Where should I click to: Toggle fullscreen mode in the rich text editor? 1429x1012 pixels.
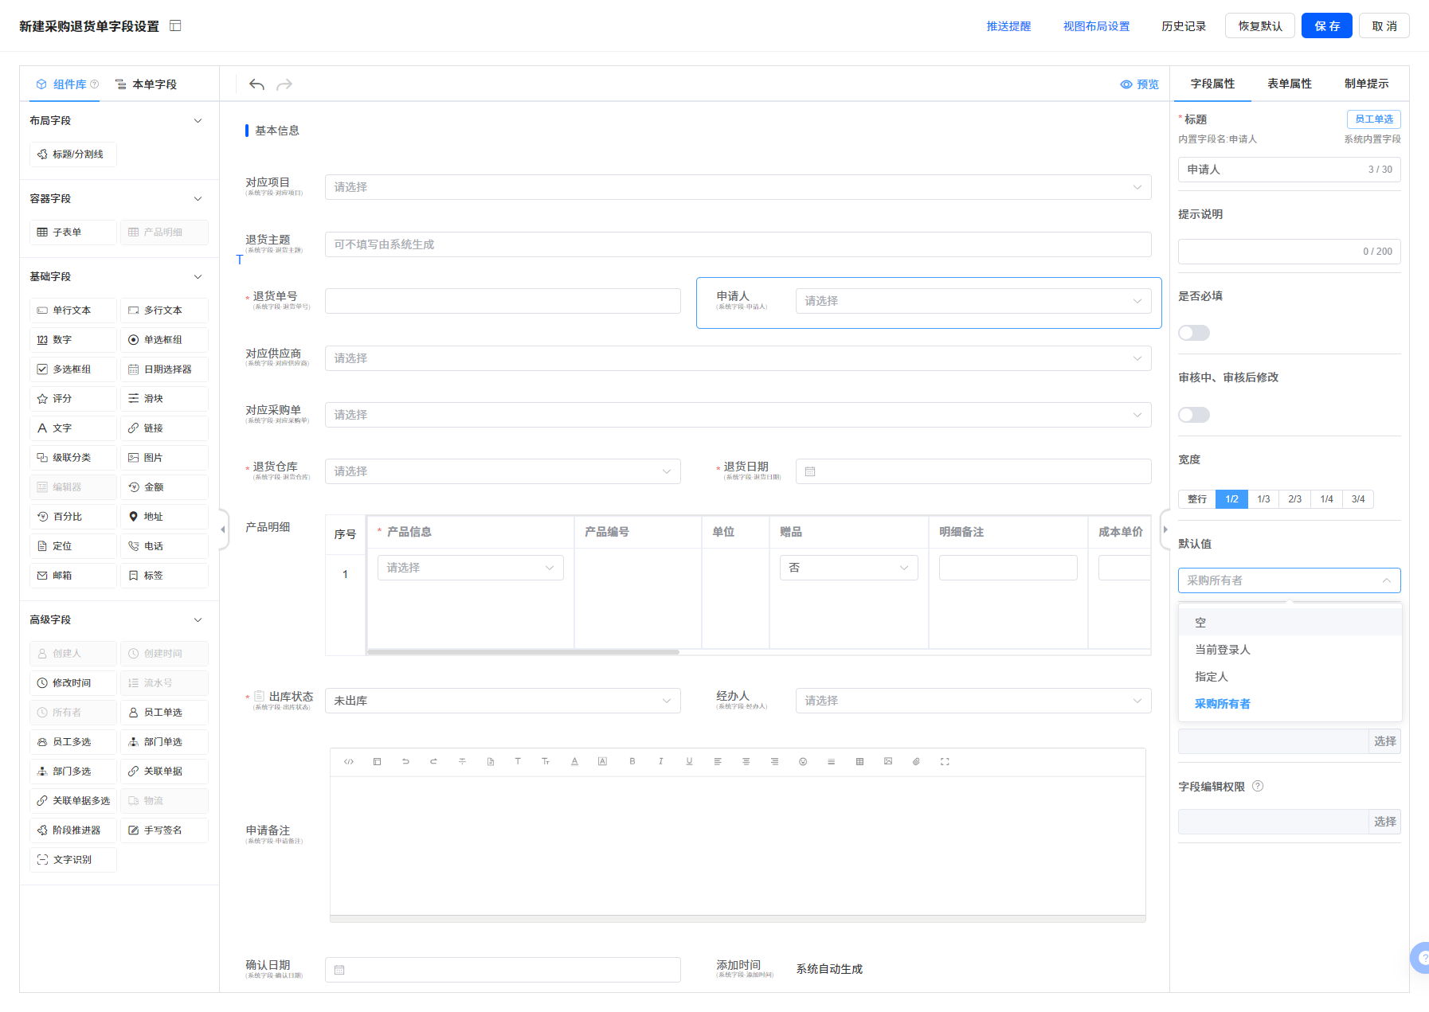(x=945, y=762)
